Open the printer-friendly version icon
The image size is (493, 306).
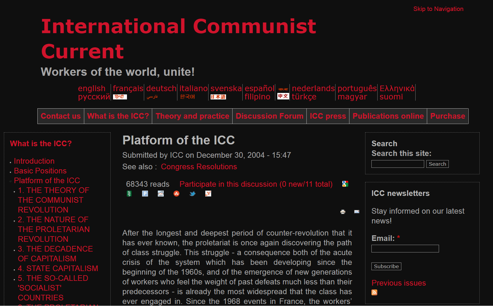343,212
